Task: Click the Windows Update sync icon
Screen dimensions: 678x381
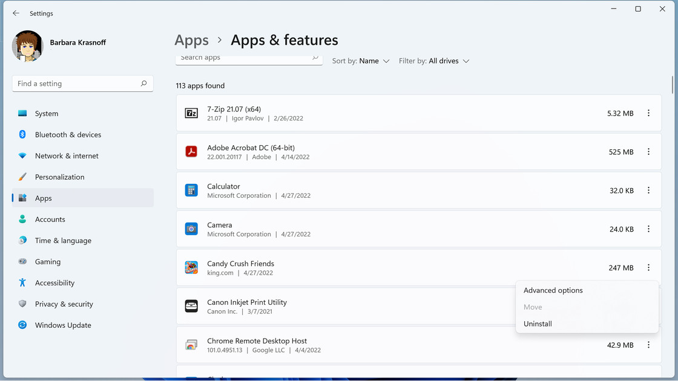Action: pyautogui.click(x=22, y=325)
